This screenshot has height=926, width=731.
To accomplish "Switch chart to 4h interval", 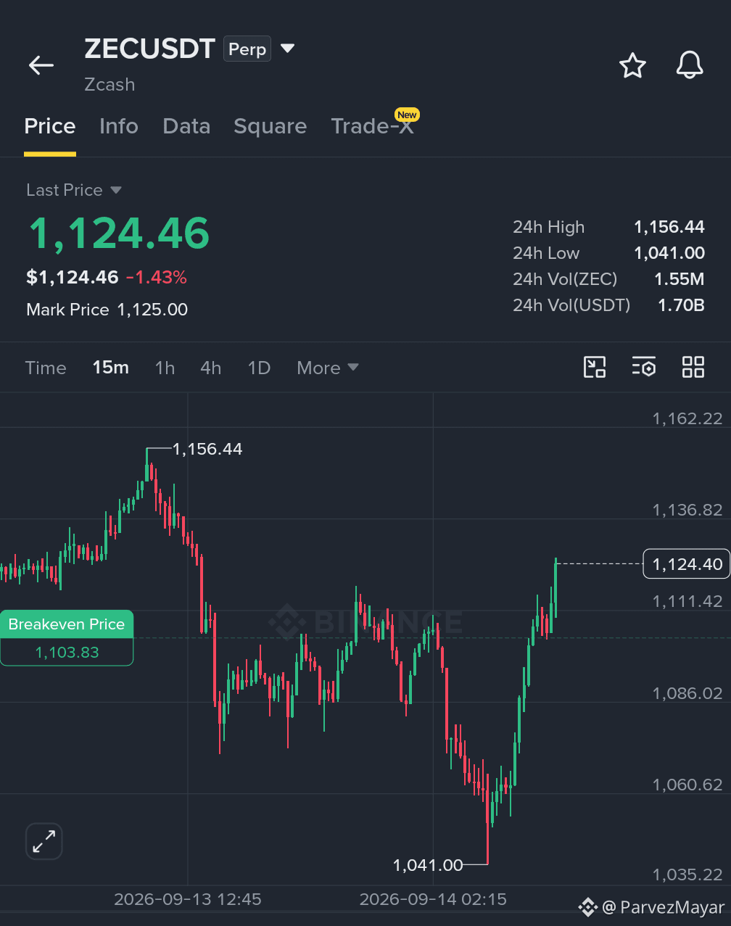I will [210, 368].
